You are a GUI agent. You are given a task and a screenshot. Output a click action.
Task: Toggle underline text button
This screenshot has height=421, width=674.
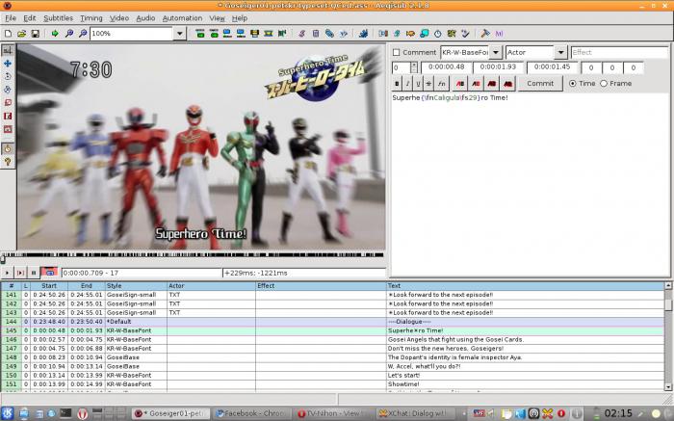pyautogui.click(x=418, y=84)
